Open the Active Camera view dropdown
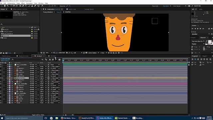Viewport: 213px width, 120px height. coord(94,53)
